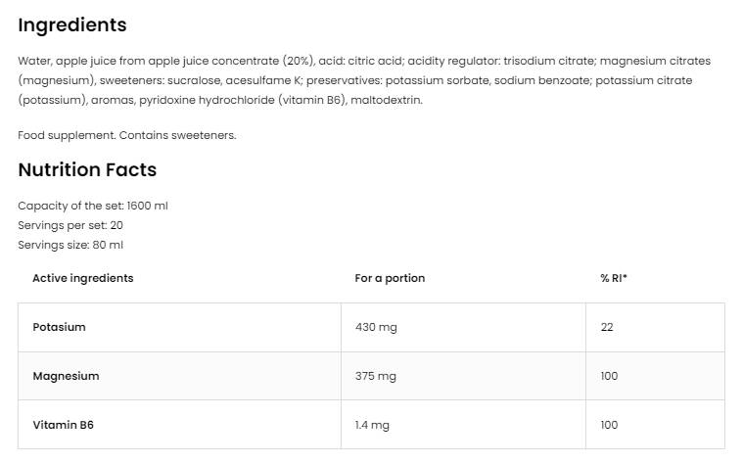Click the 'Active ingredients' column header
The width and height of the screenshot is (743, 464).
click(82, 278)
